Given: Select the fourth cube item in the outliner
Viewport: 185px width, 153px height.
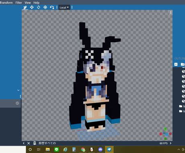Looking at the screenshot, I should click(183, 86).
